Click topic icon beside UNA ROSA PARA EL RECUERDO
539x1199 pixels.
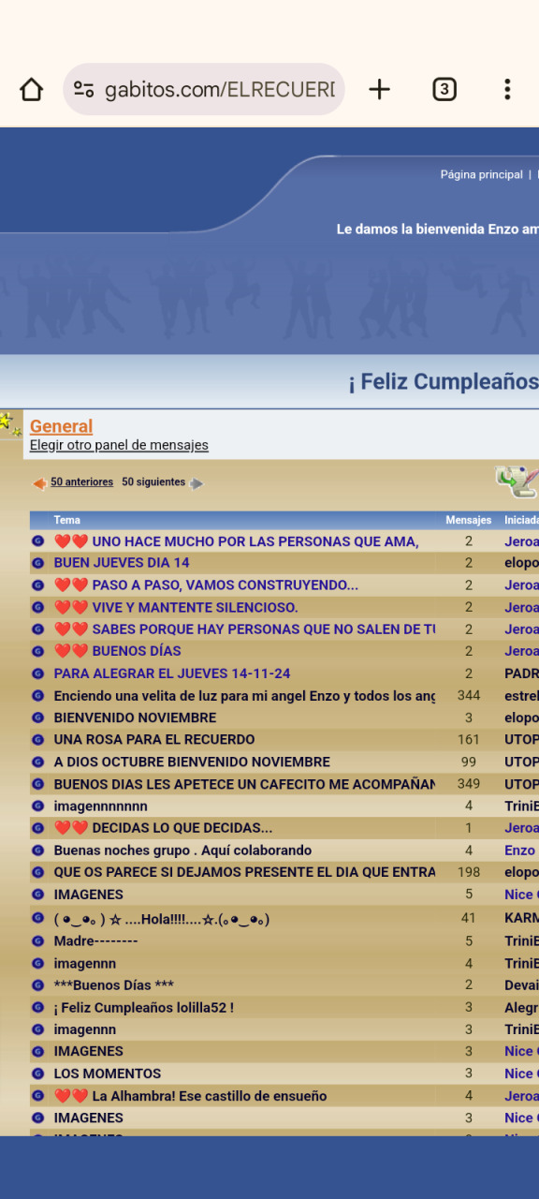pyautogui.click(x=37, y=740)
